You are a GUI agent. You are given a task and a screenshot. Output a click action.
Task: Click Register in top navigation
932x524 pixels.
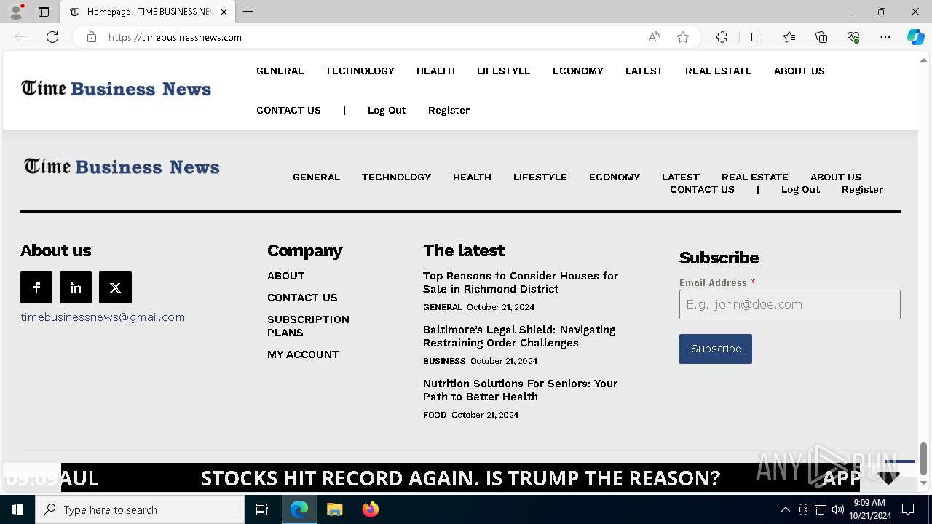pyautogui.click(x=449, y=110)
